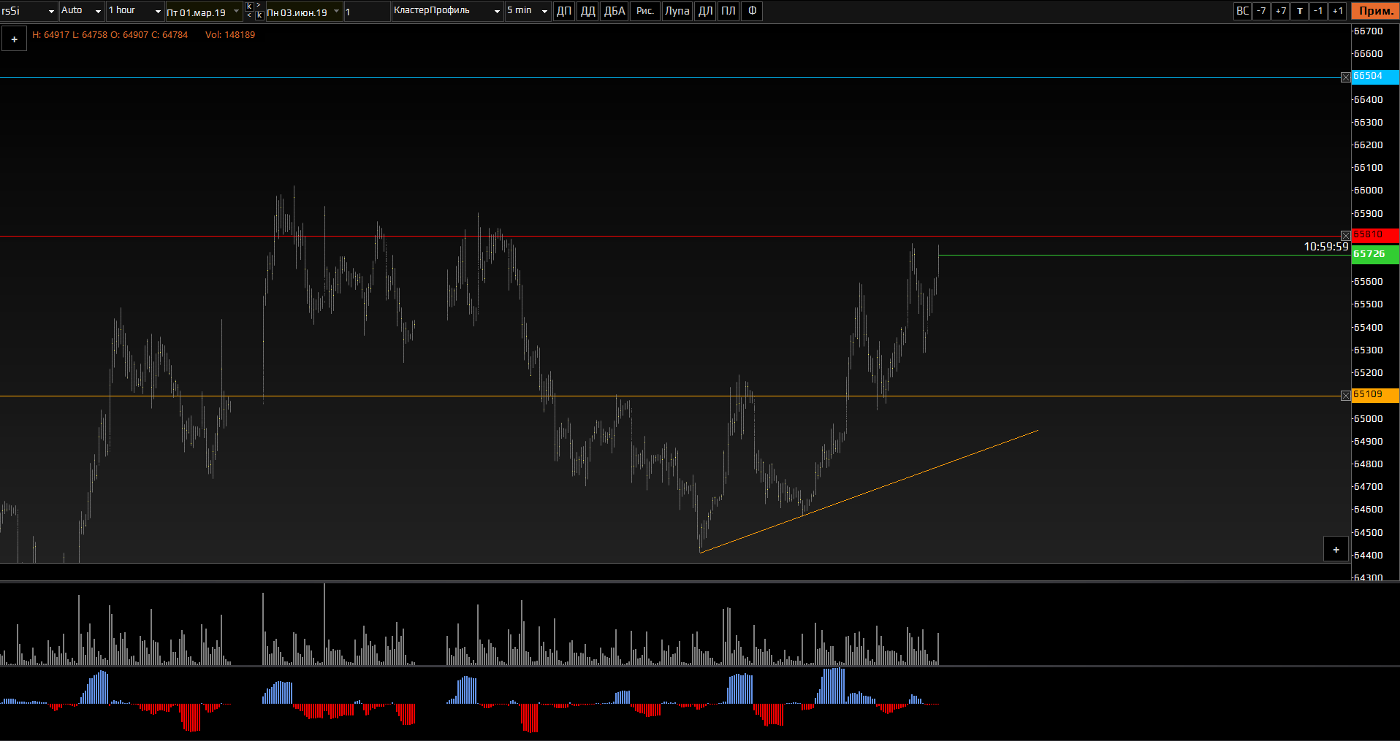Shift the date range back 7 days
1400x741 pixels.
(1261, 11)
